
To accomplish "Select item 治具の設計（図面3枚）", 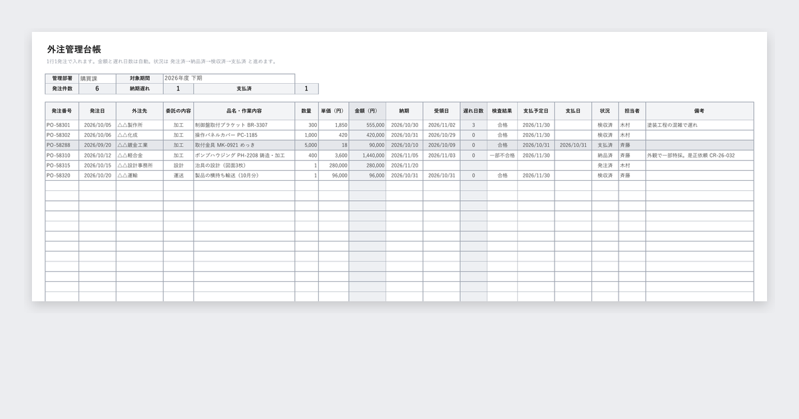I will pos(244,166).
